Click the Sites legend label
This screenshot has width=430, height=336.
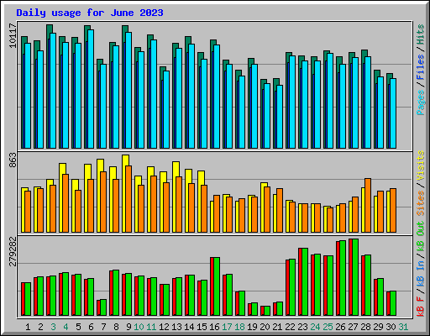(421, 203)
